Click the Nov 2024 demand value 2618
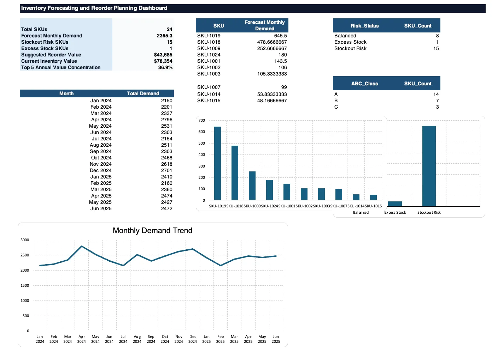This screenshot has height=352, width=492. tap(166, 164)
